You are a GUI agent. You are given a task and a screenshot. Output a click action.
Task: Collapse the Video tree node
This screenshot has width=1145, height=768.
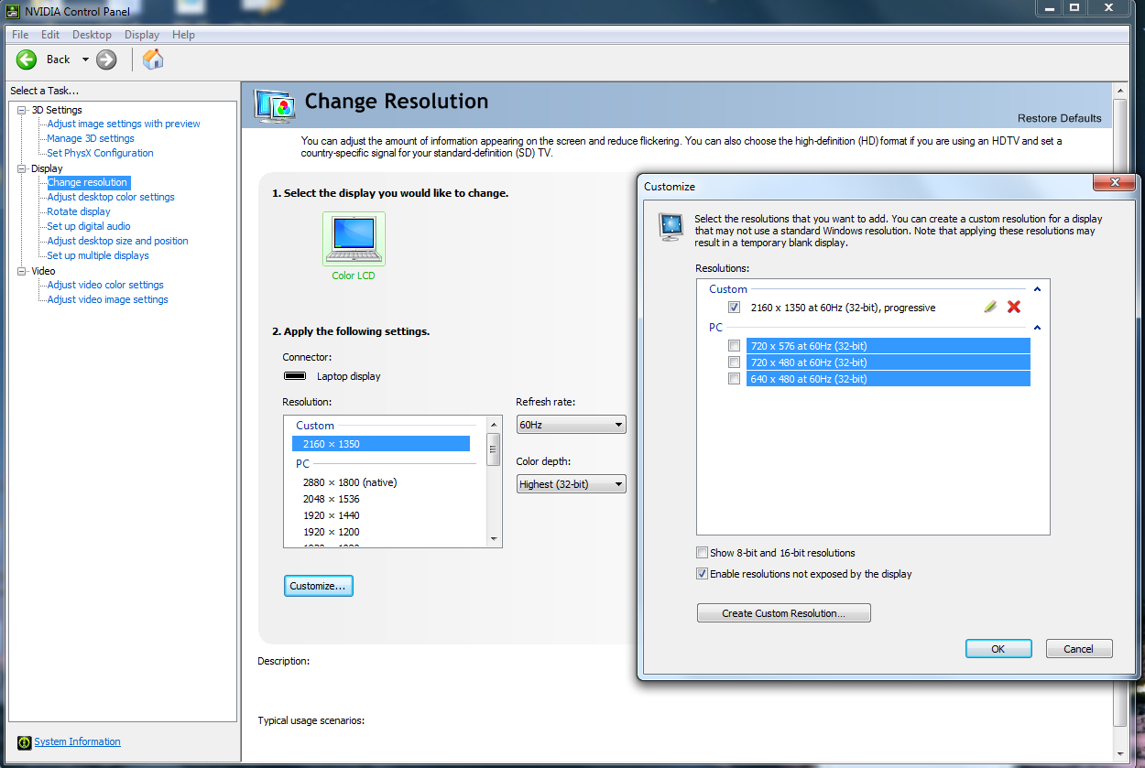pos(22,271)
